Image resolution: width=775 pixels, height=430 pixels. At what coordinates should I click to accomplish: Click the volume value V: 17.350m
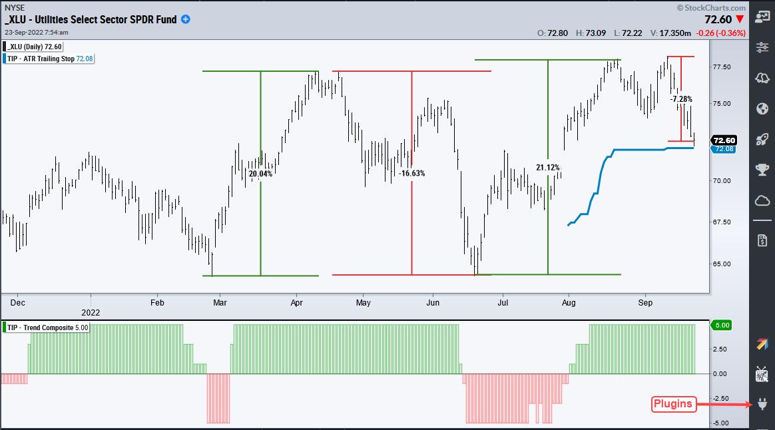(670, 33)
